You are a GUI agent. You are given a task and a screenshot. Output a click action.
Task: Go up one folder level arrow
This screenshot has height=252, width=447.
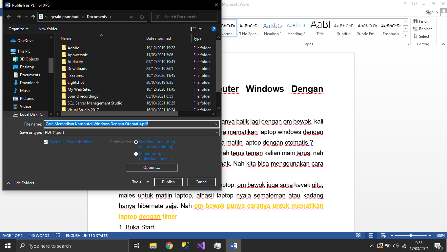(x=33, y=17)
